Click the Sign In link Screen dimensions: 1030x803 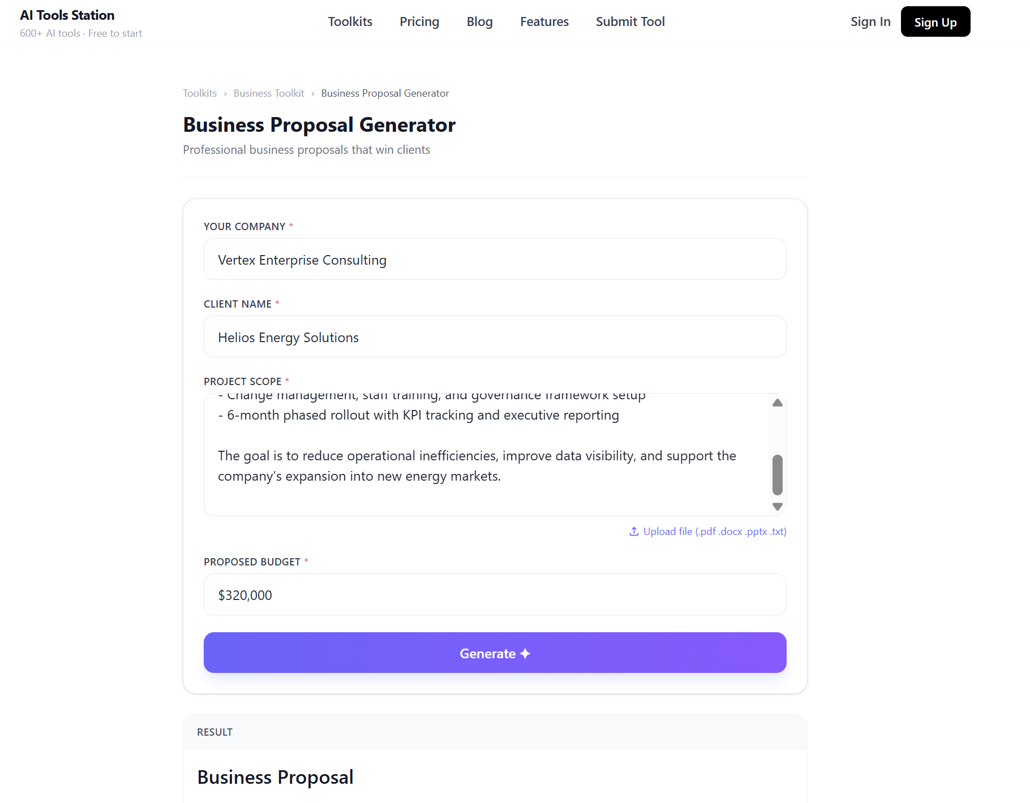[x=870, y=21]
